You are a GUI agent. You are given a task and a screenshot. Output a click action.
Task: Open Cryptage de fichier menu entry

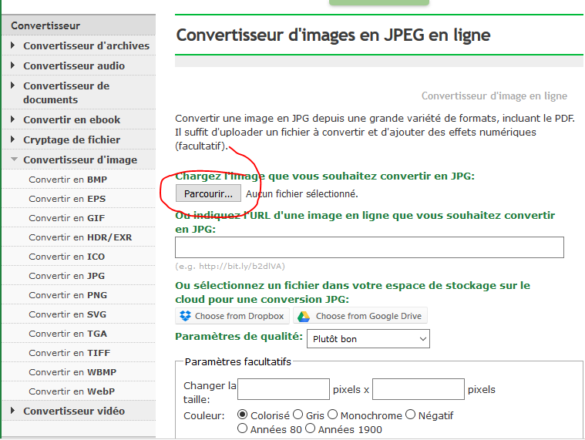tap(72, 139)
